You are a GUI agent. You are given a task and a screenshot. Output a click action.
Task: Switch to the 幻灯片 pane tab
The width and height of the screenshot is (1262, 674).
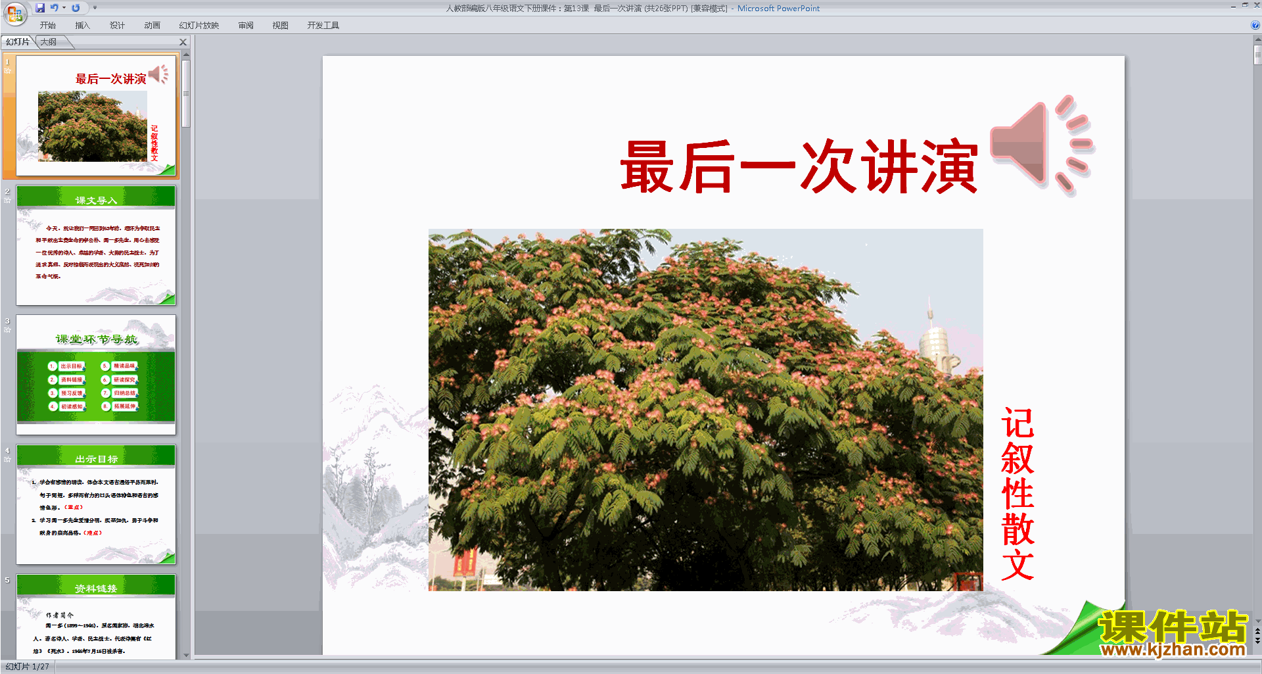pyautogui.click(x=18, y=42)
